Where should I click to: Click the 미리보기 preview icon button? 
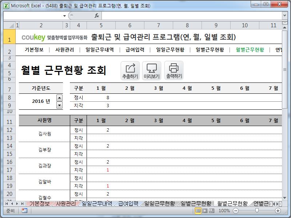tap(152, 71)
